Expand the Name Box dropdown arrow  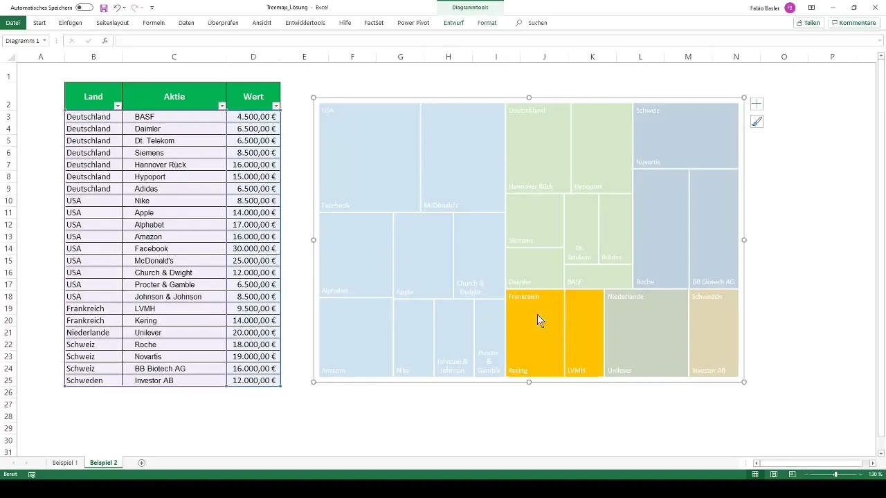[44, 41]
